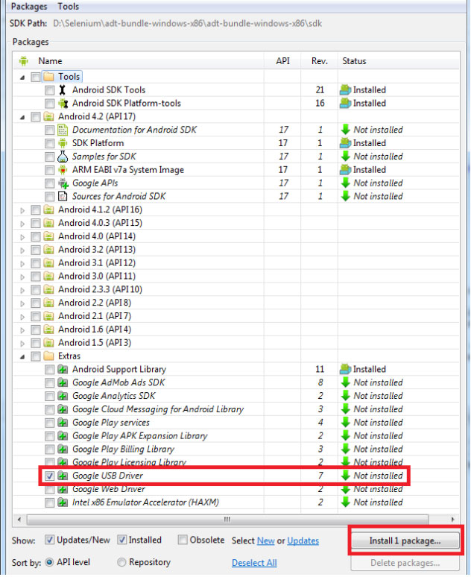The image size is (471, 577).
Task: Click the Android SDK Platform-tools icon
Action: click(x=63, y=104)
